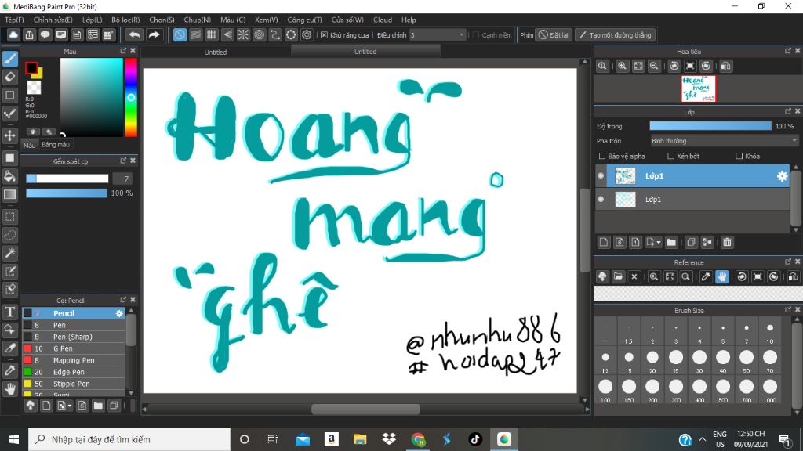Viewport: 803px width, 451px height.
Task: Select the Text tool
Action: [9, 312]
